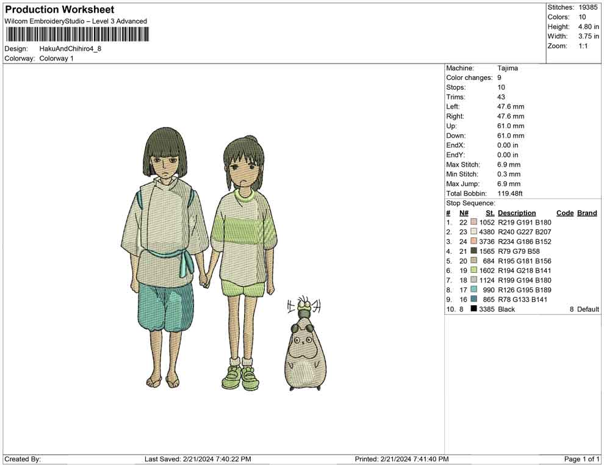Select the text Colorway 1

[x=56, y=58]
